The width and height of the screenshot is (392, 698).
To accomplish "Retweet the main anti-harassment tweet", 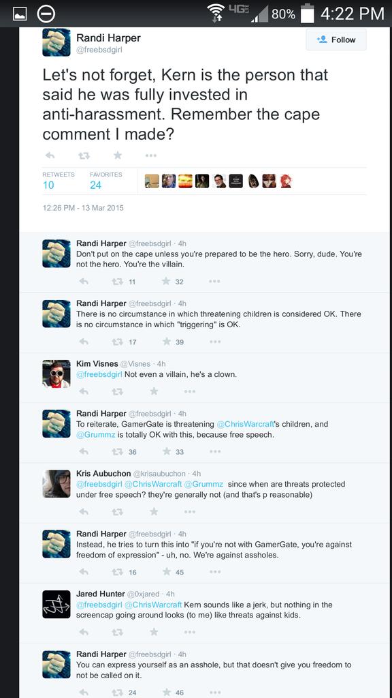I will tap(84, 155).
